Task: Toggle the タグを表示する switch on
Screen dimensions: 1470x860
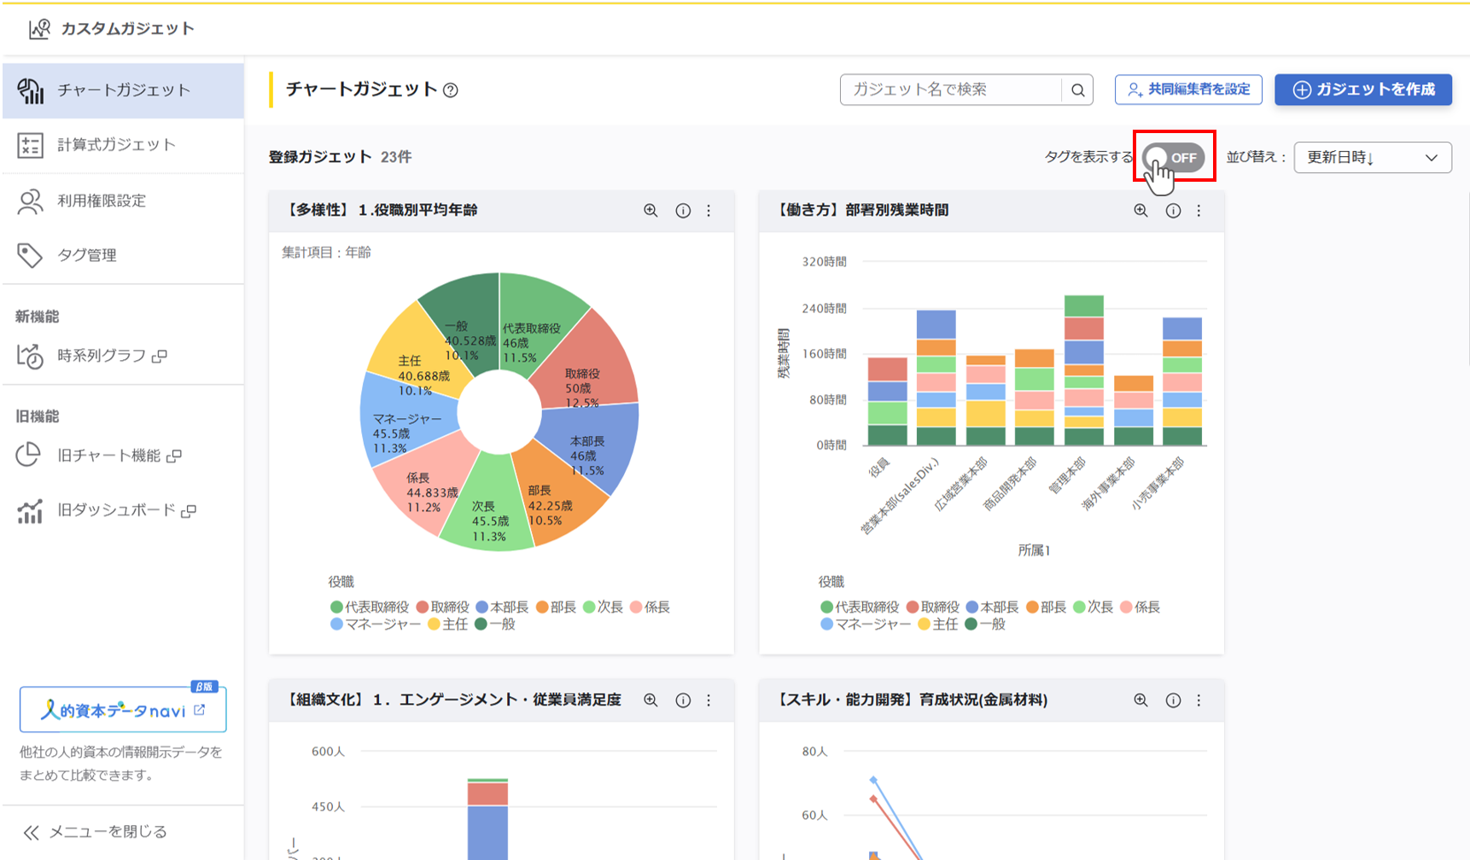Action: tap(1174, 158)
